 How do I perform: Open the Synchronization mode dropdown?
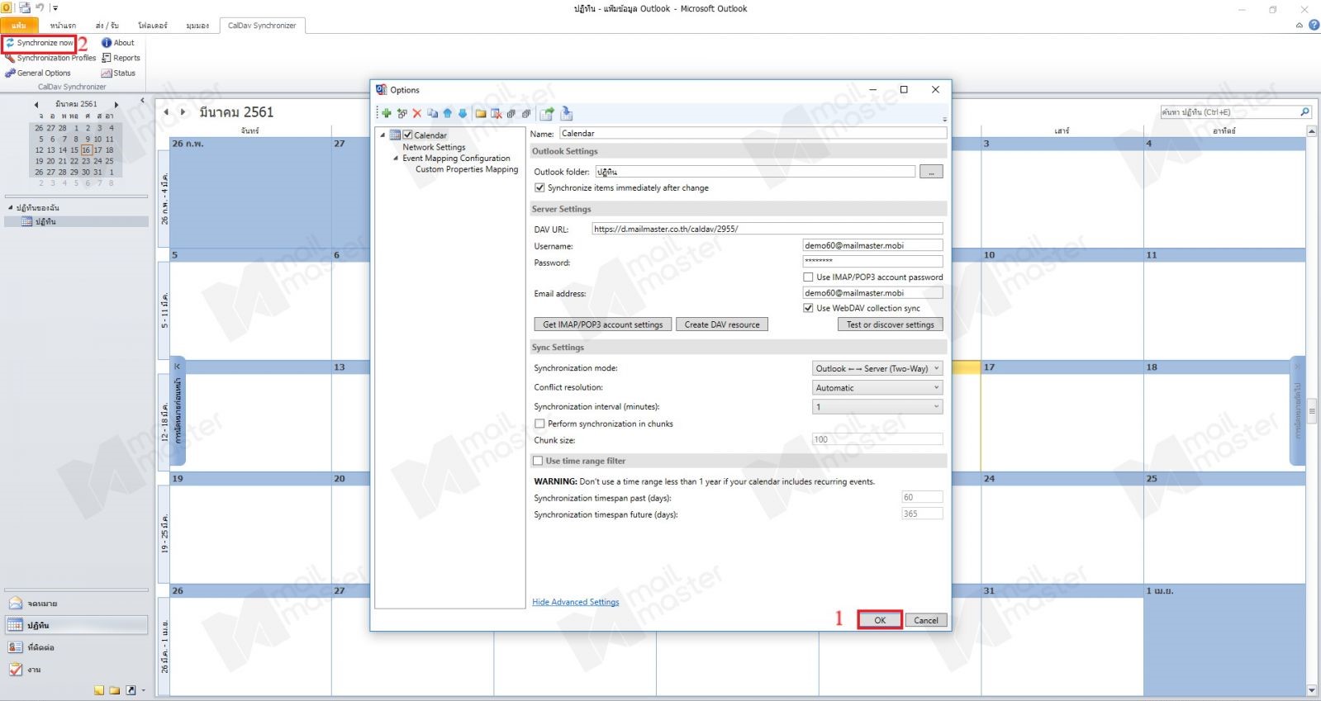pyautogui.click(x=877, y=368)
